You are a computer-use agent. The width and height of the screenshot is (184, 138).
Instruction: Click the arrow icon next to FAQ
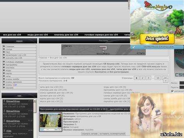pyautogui.click(x=4, y=52)
